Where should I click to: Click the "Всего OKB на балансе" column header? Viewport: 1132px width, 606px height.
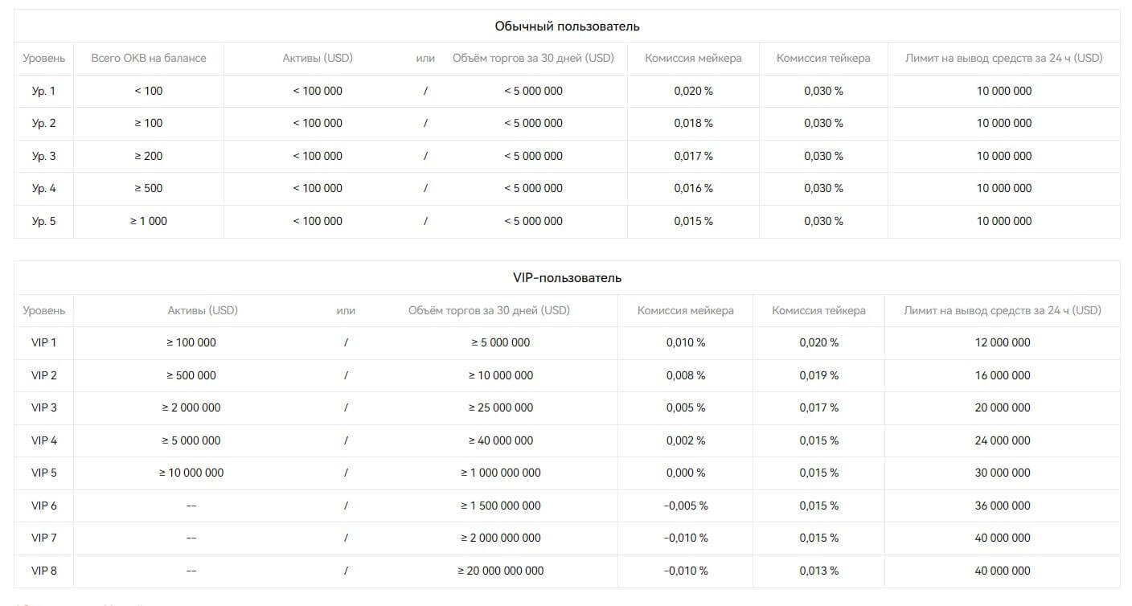149,59
